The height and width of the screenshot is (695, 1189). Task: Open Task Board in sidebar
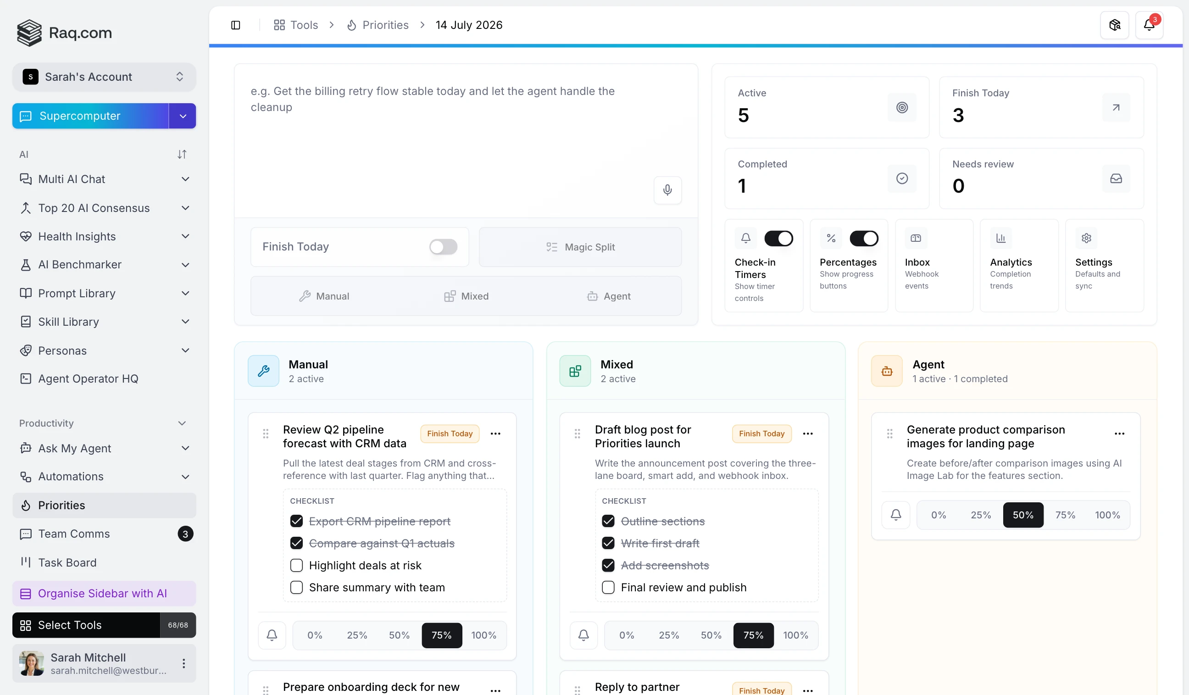(104, 562)
